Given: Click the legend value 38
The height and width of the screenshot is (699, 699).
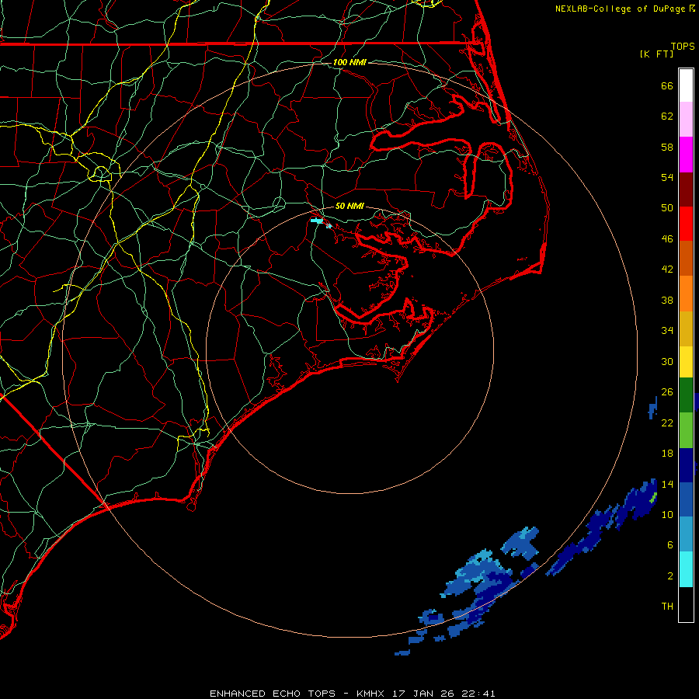Looking at the screenshot, I should (x=667, y=300).
